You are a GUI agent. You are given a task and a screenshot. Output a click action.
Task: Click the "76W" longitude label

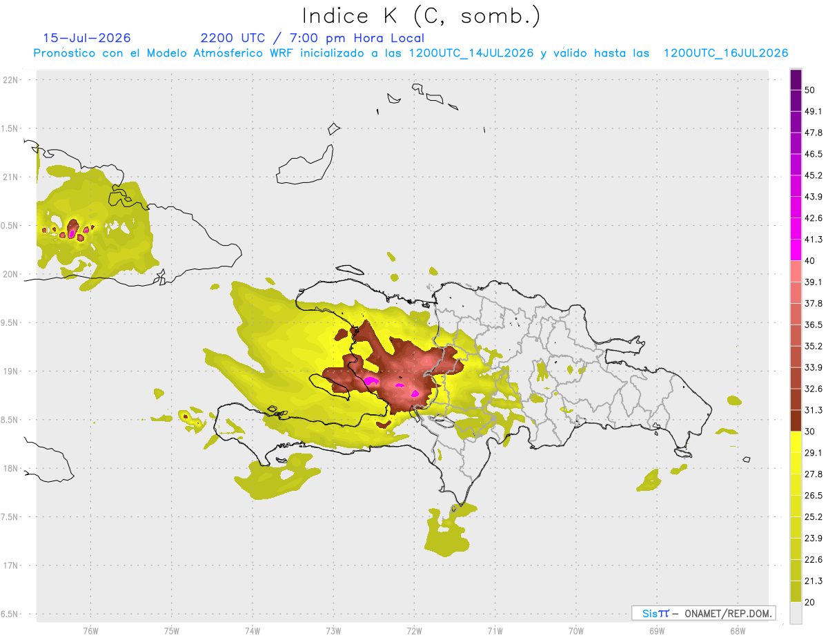pyautogui.click(x=90, y=631)
